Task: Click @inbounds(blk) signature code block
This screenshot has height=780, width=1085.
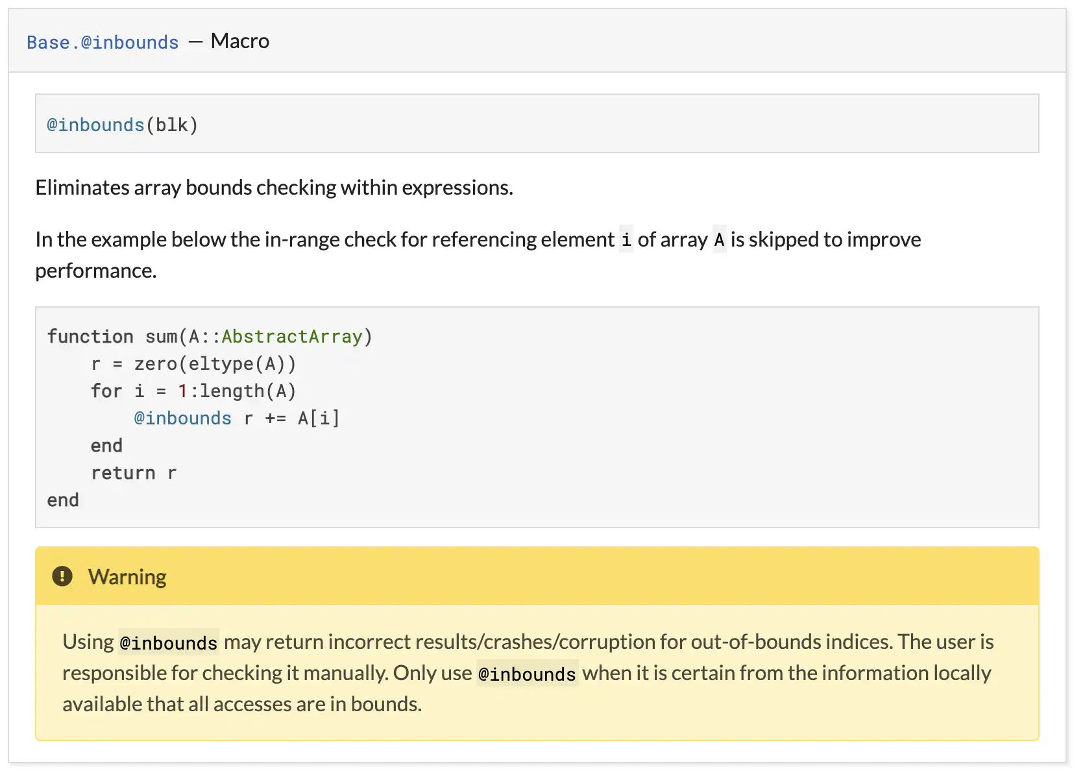Action: 123,125
